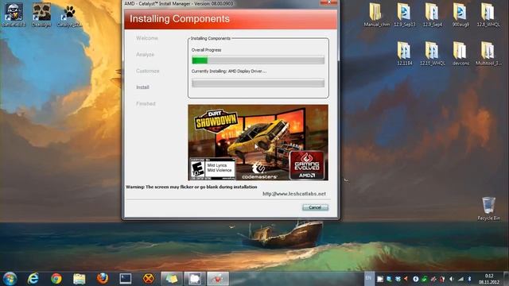
Task: Click the Bluetooth tray icon
Action: [x=469, y=279]
